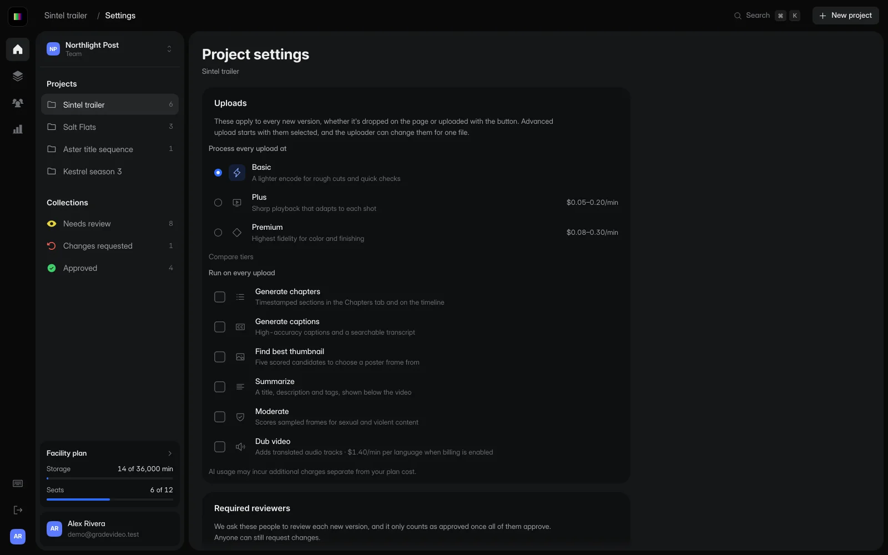Open the Salt Flats project
This screenshot has width=888, height=555.
click(110, 127)
